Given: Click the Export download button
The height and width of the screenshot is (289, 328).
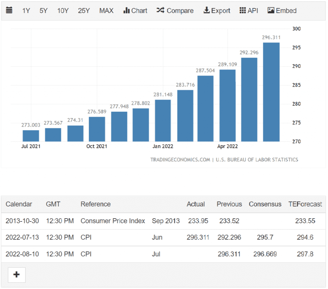Looking at the screenshot, I should click(x=217, y=11).
